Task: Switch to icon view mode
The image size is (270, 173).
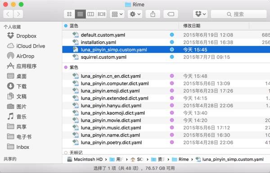Action: coord(69,14)
